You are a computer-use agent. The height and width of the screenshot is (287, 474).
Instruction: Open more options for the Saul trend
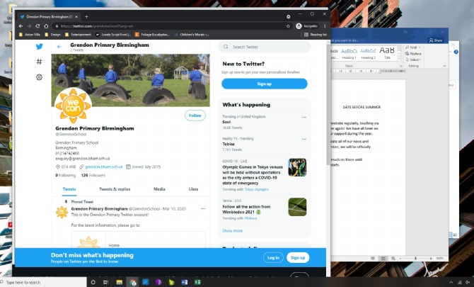pos(304,117)
